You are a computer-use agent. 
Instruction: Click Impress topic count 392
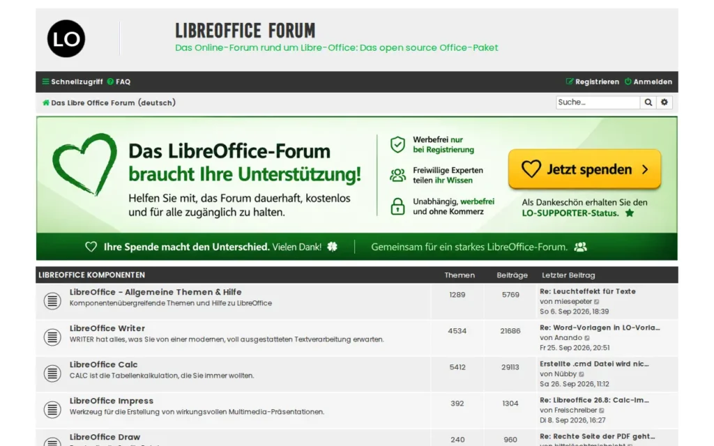(x=457, y=403)
